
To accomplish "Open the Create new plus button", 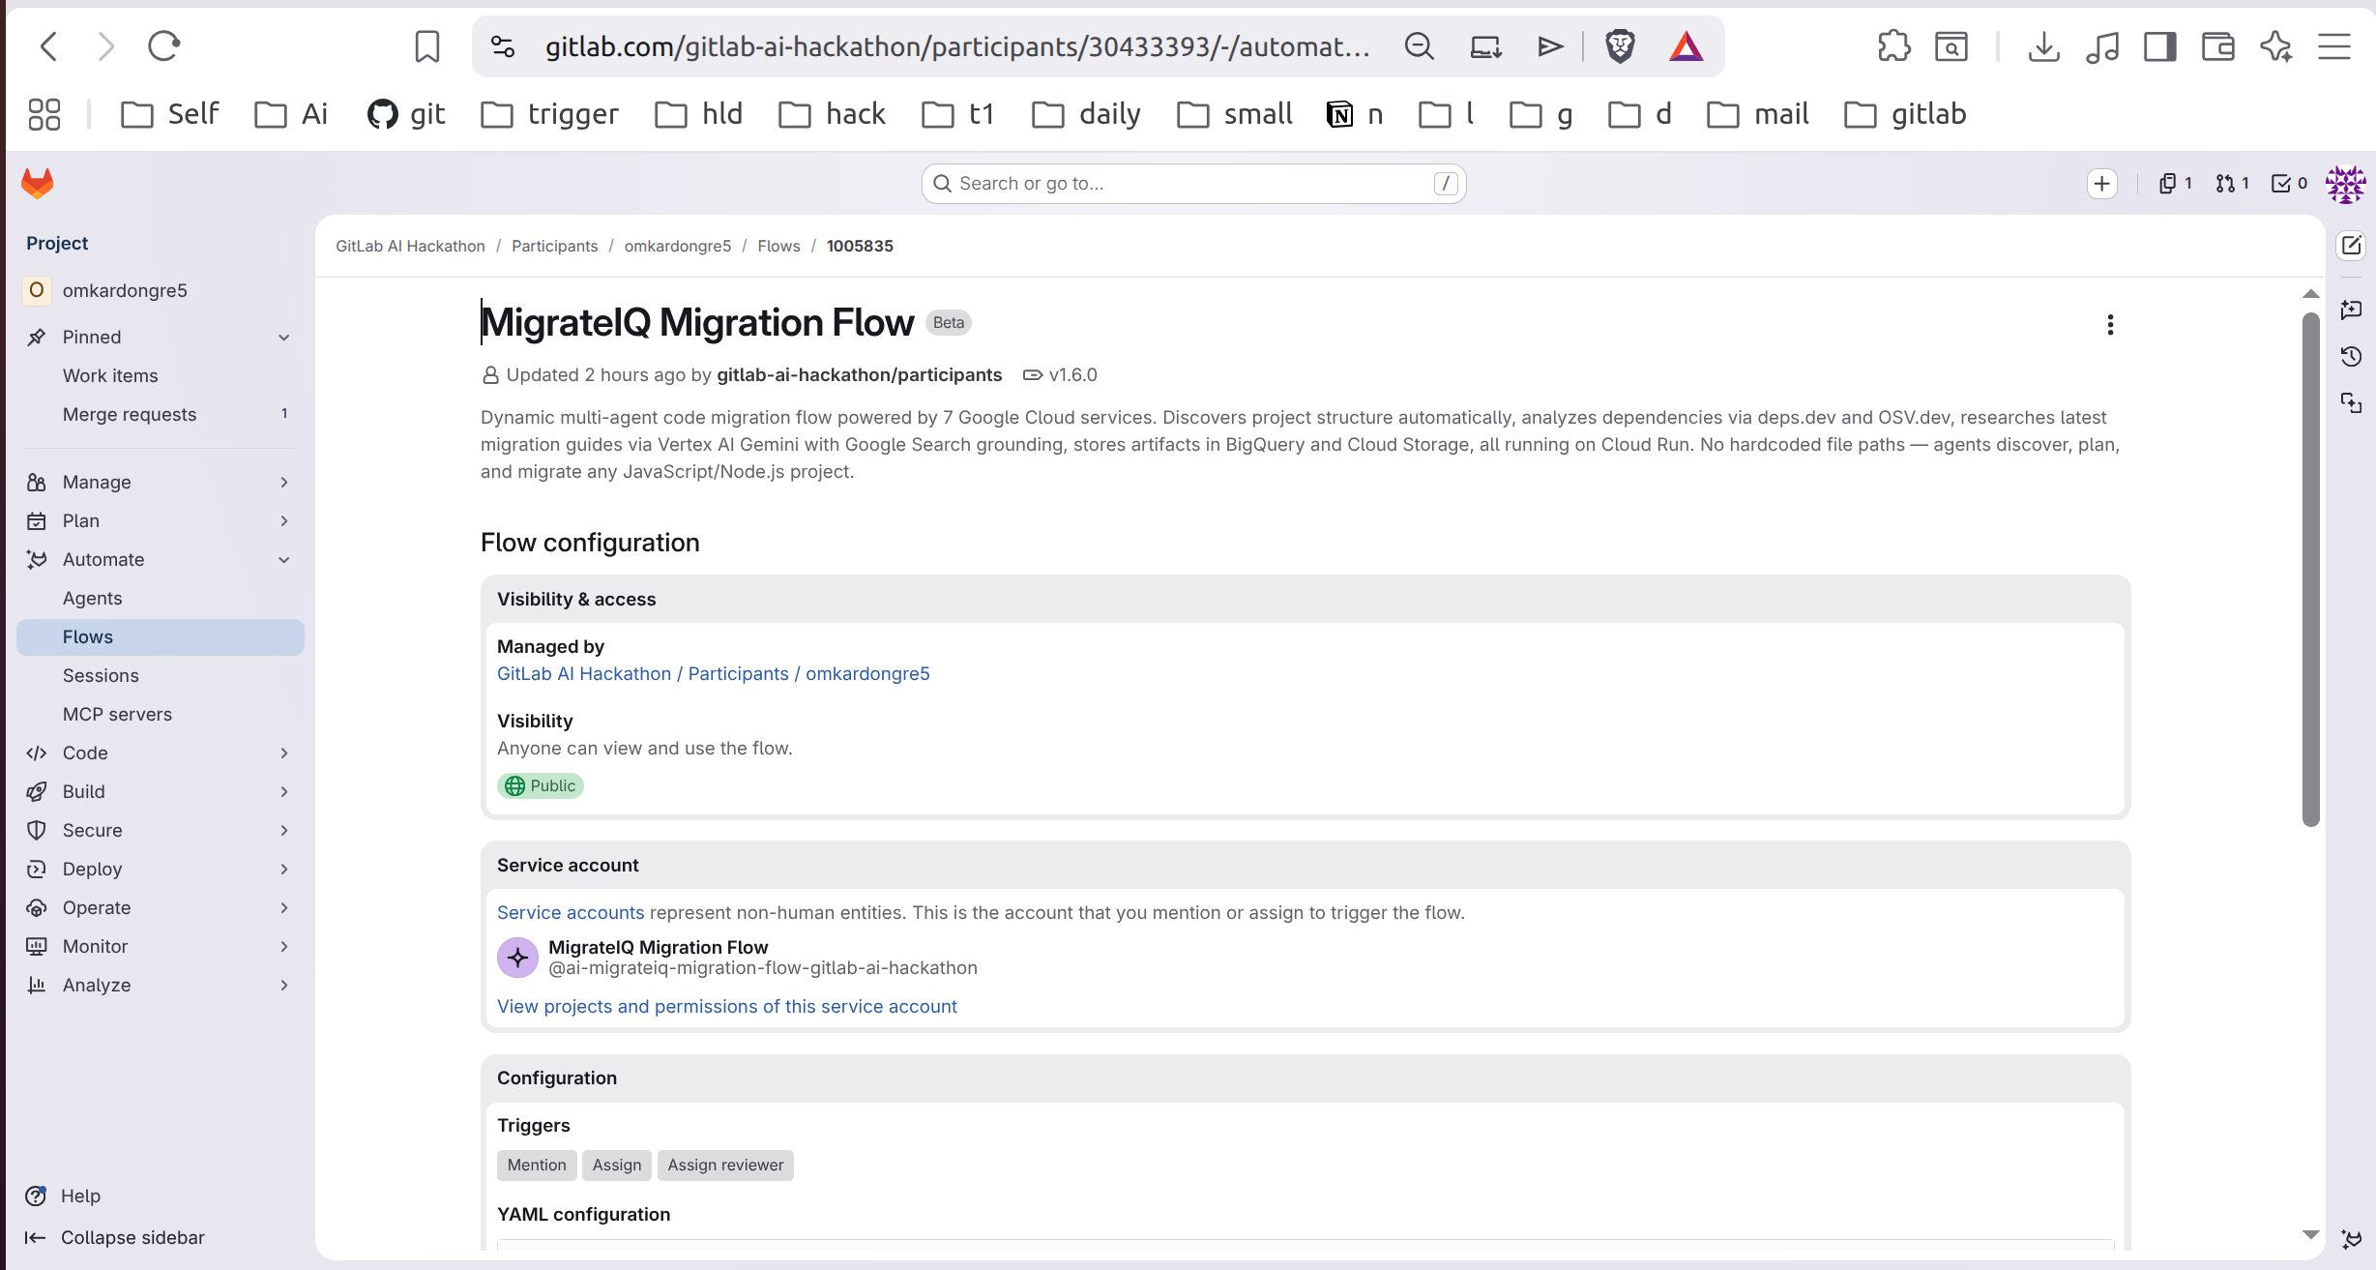I will (x=2101, y=184).
